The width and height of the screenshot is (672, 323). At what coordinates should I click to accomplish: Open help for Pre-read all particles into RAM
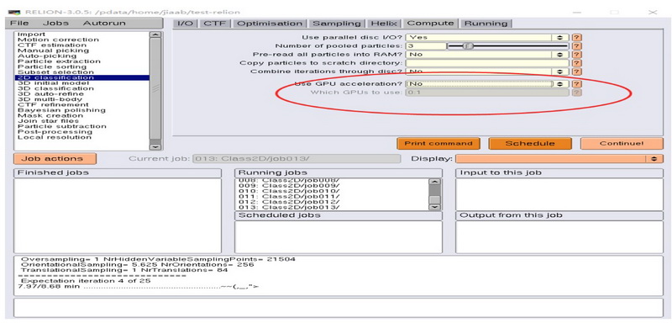point(577,55)
